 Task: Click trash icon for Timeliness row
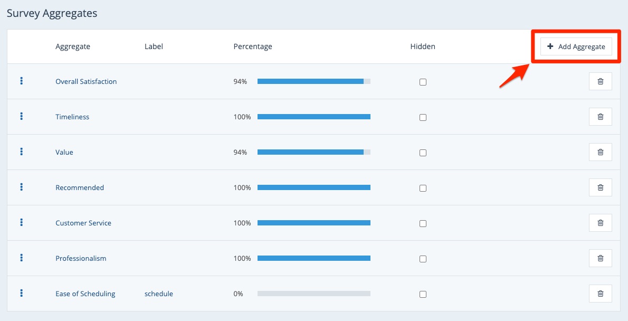(x=600, y=117)
